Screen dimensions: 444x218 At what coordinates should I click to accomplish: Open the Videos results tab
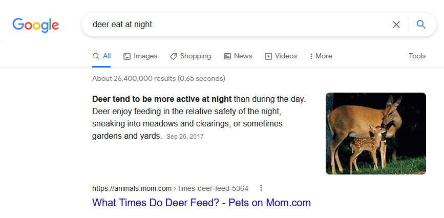point(281,56)
